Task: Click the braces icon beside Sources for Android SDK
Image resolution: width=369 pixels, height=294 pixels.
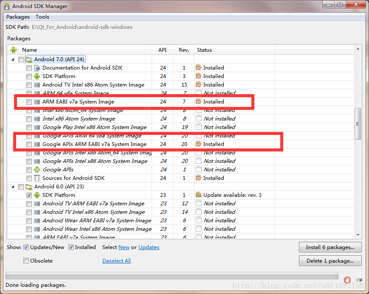Action: point(37,178)
